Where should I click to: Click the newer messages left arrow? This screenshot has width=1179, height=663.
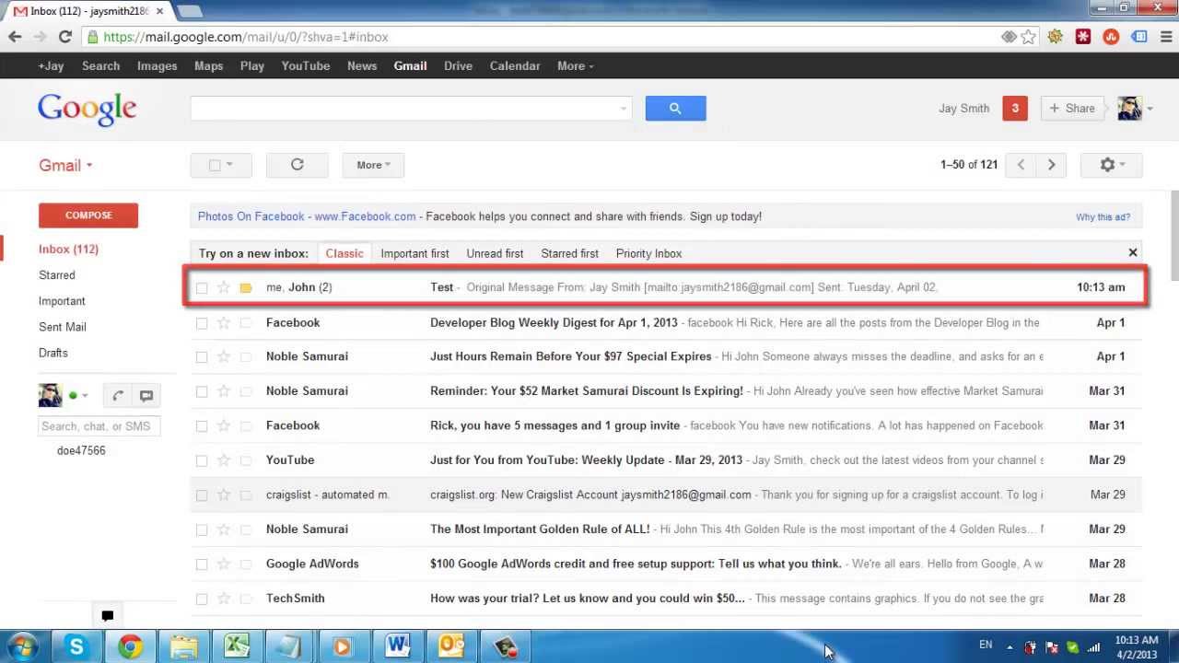point(1021,165)
